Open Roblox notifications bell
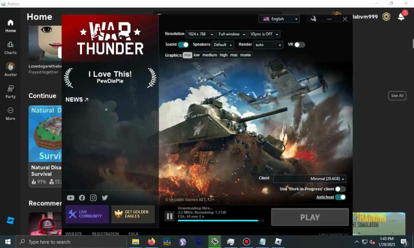The width and height of the screenshot is (414, 248). [401, 17]
